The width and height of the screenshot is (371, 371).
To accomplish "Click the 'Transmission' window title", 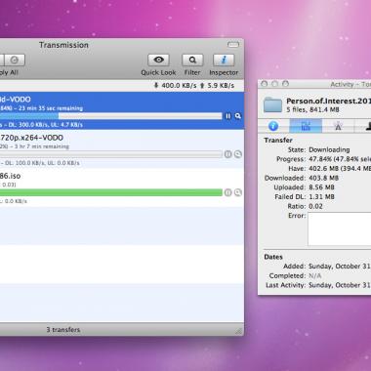I will (63, 45).
